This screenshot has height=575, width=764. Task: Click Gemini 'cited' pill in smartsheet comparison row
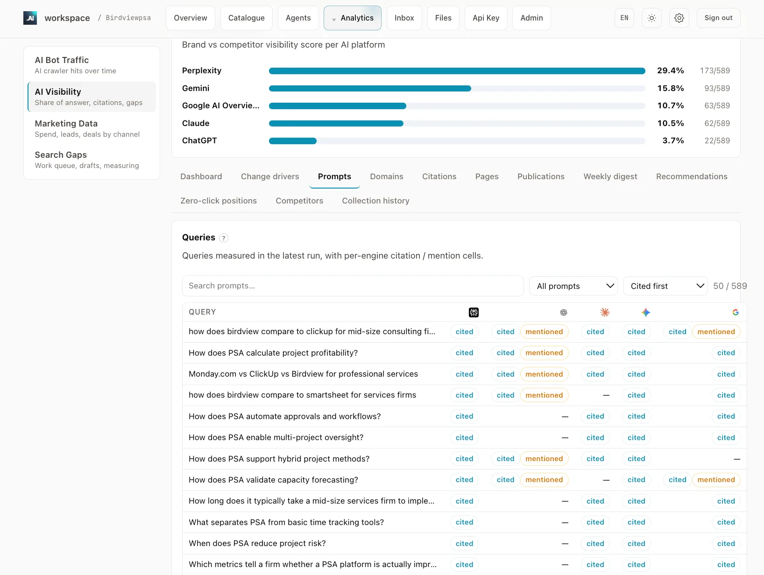636,395
